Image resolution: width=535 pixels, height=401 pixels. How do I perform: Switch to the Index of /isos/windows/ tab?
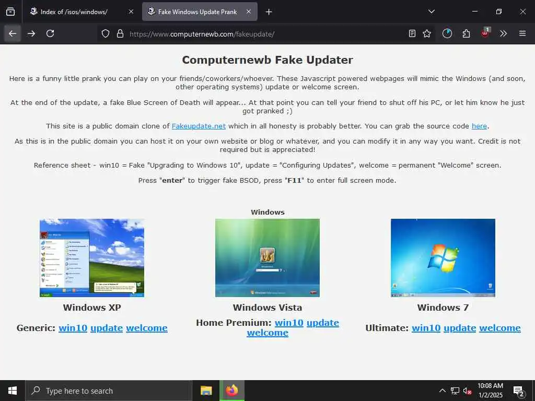(81, 11)
